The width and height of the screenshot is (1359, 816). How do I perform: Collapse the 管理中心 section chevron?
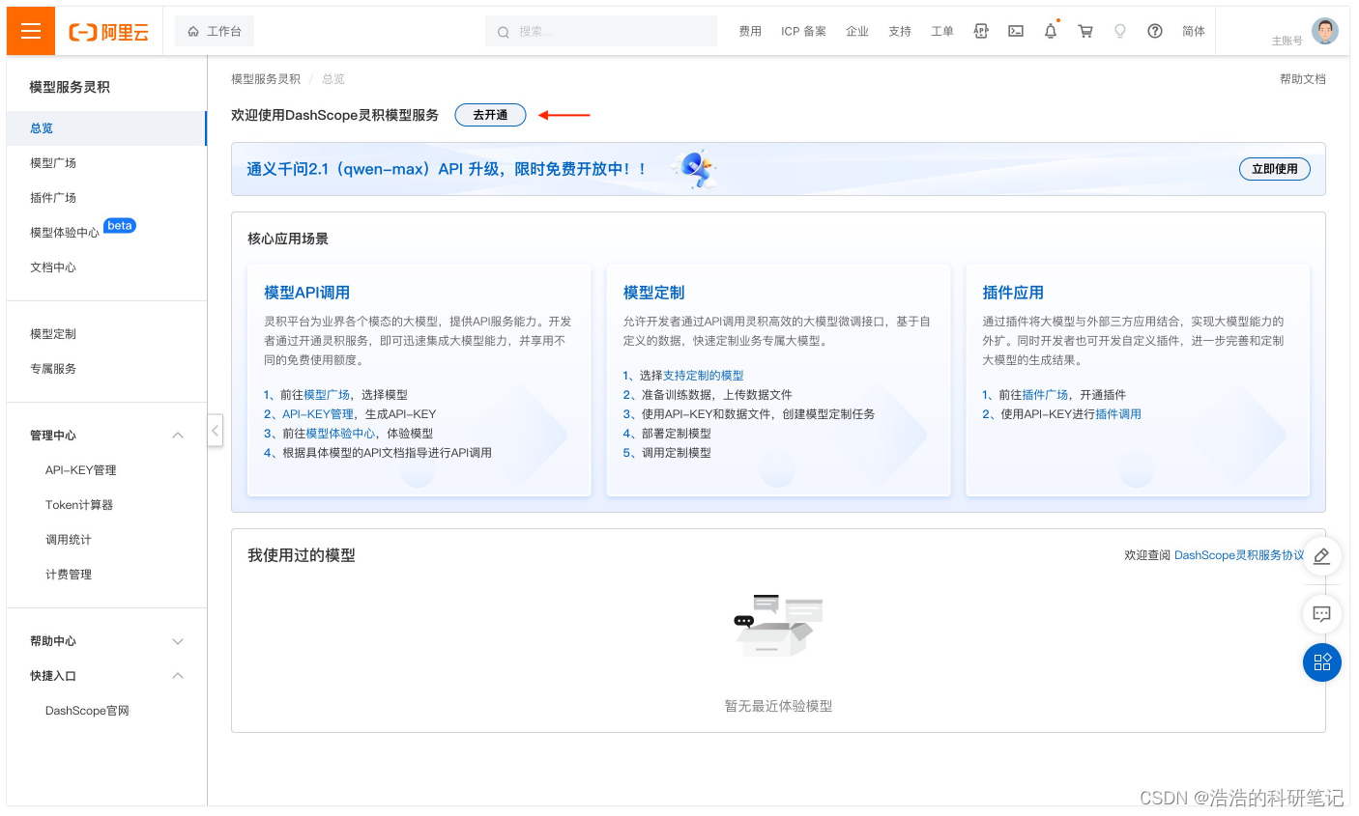pyautogui.click(x=178, y=436)
